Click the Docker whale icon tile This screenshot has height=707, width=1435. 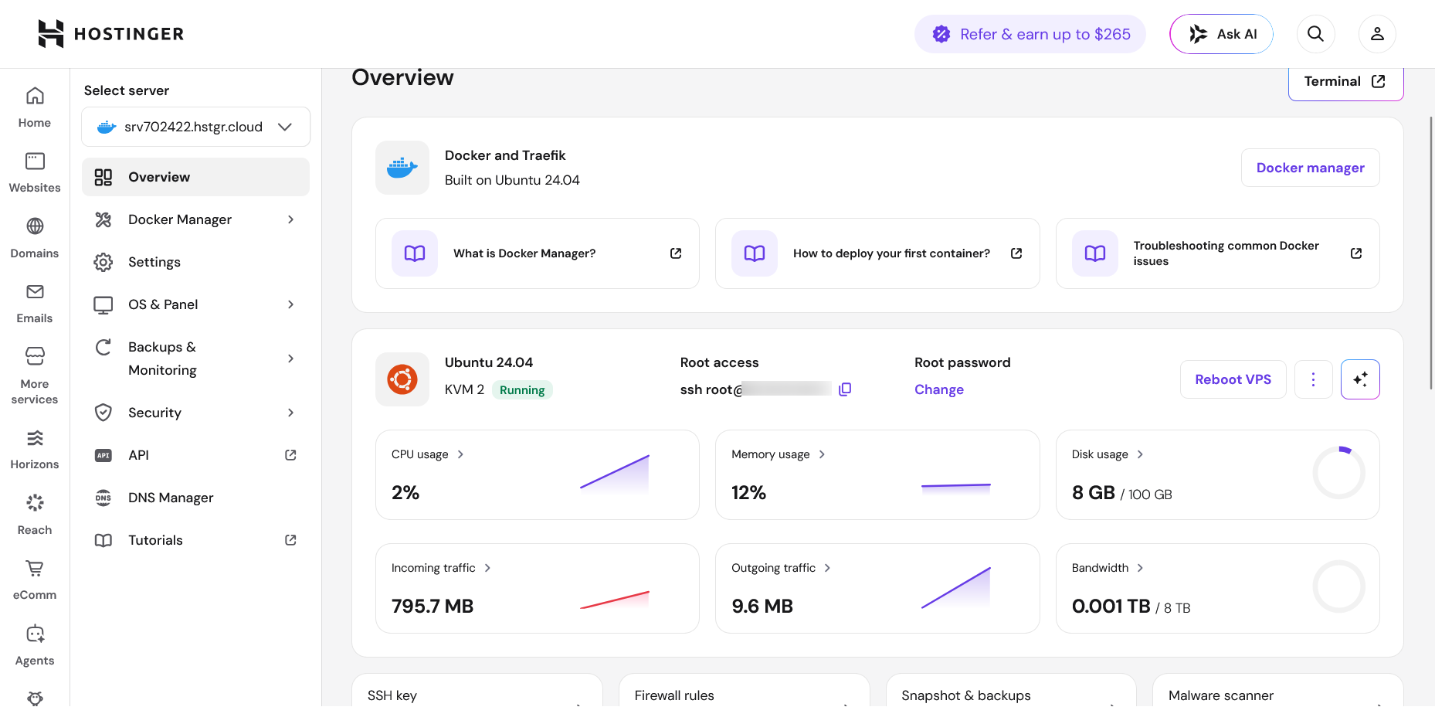tap(402, 168)
